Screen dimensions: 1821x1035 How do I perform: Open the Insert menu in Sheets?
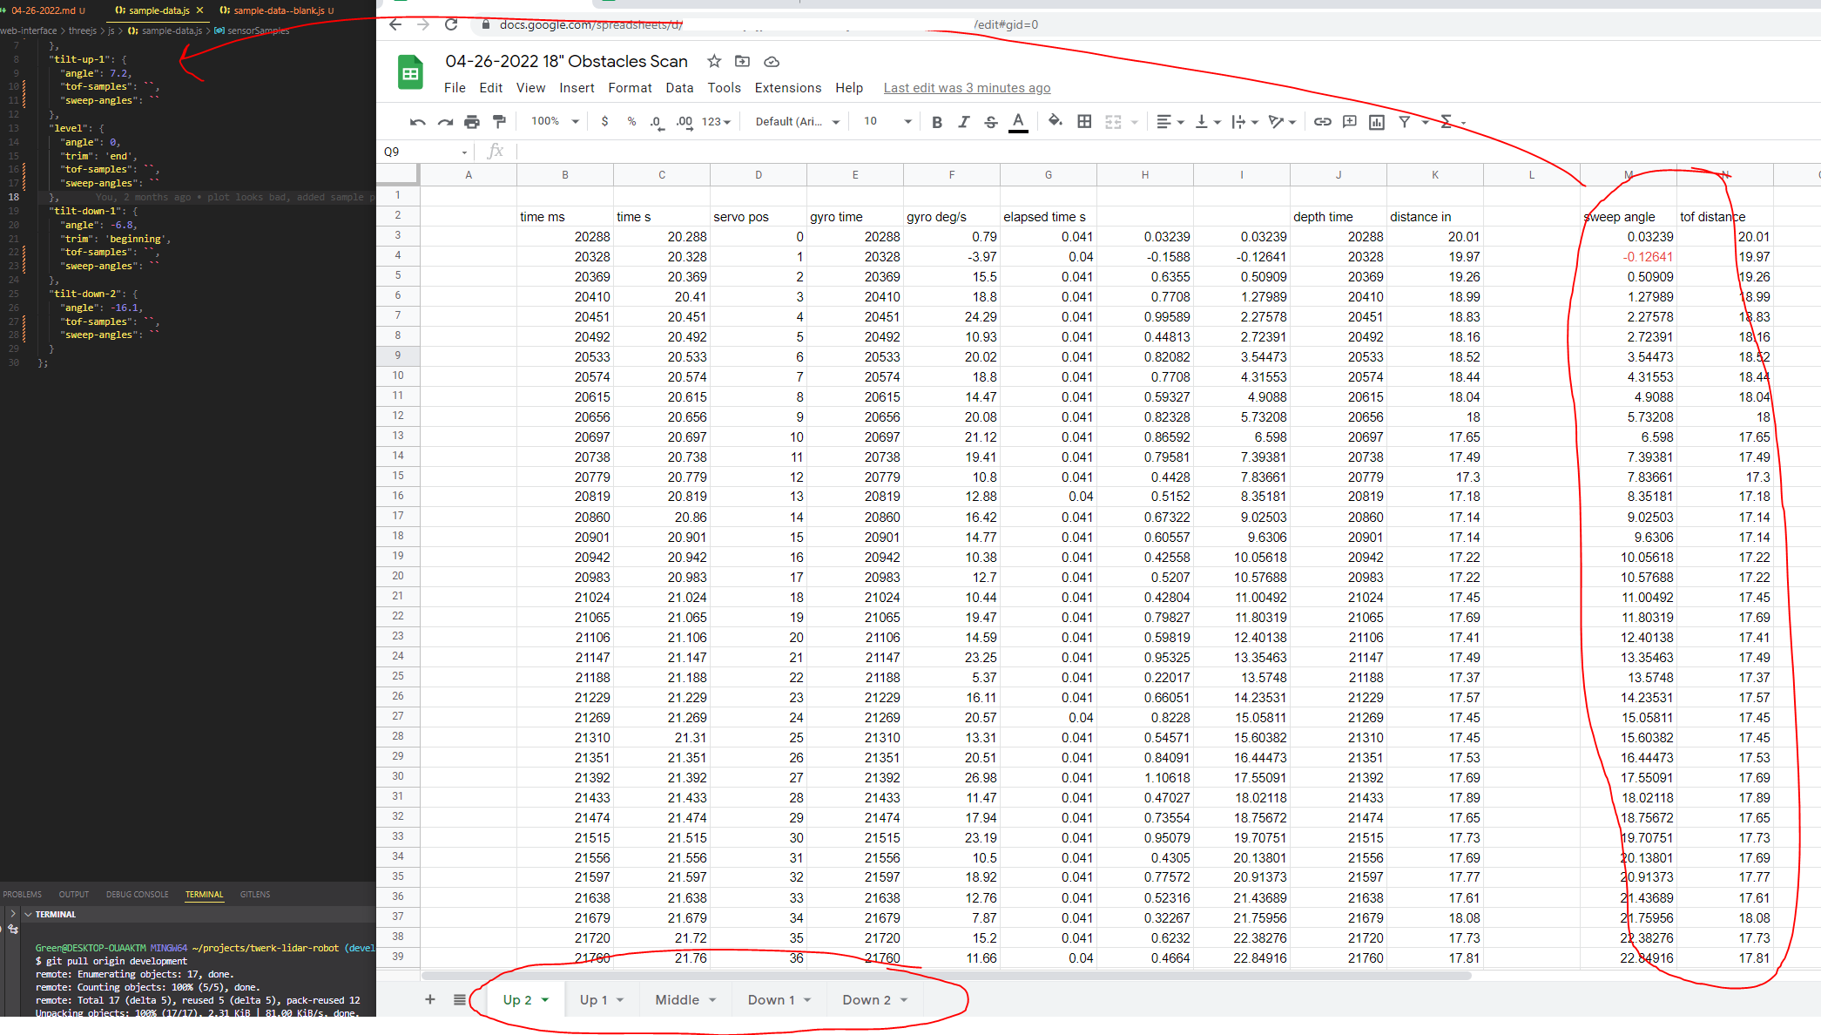pos(577,88)
